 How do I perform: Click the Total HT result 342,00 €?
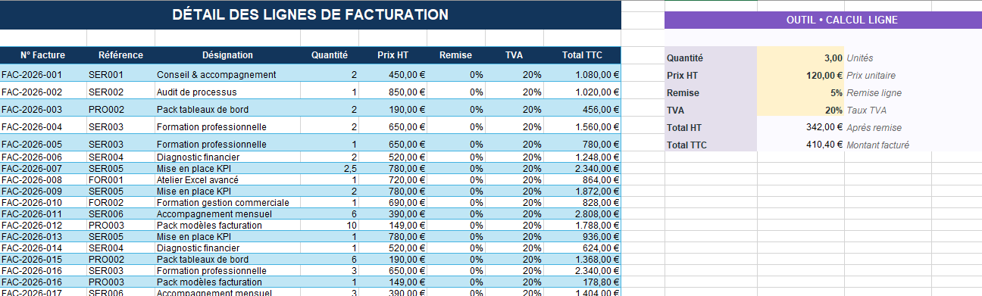click(x=800, y=127)
